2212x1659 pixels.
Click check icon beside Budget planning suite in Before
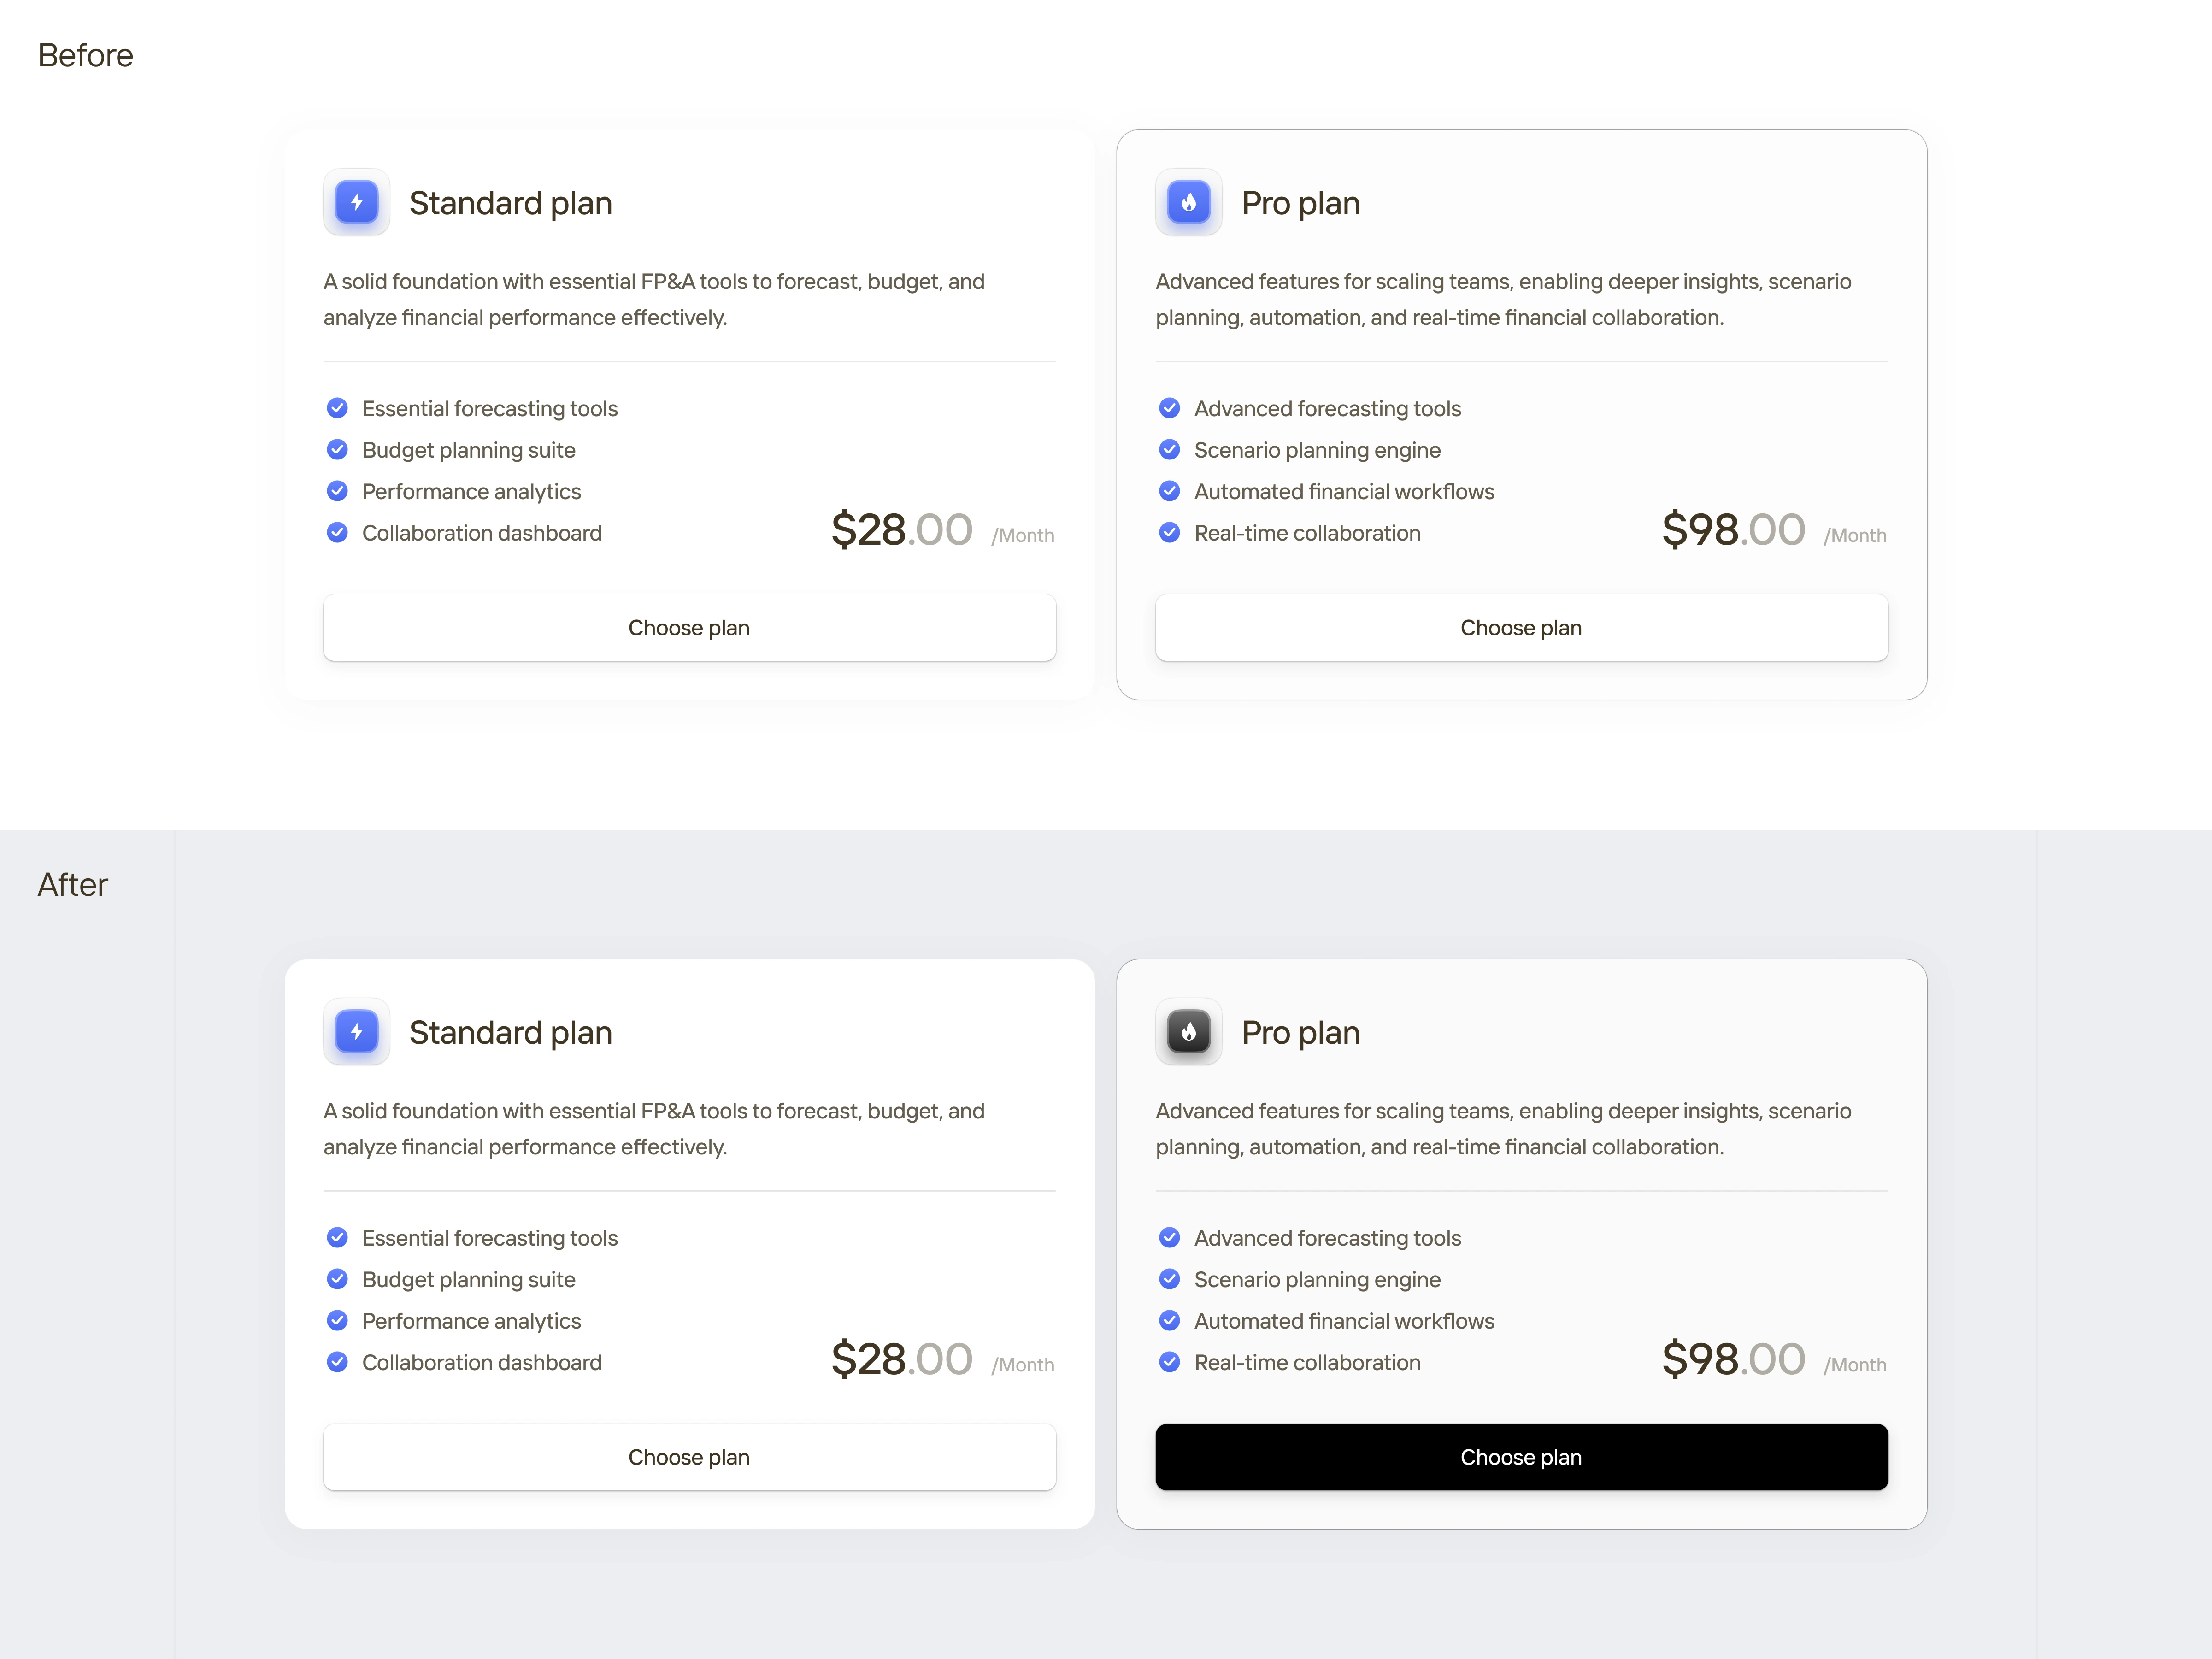pyautogui.click(x=337, y=450)
